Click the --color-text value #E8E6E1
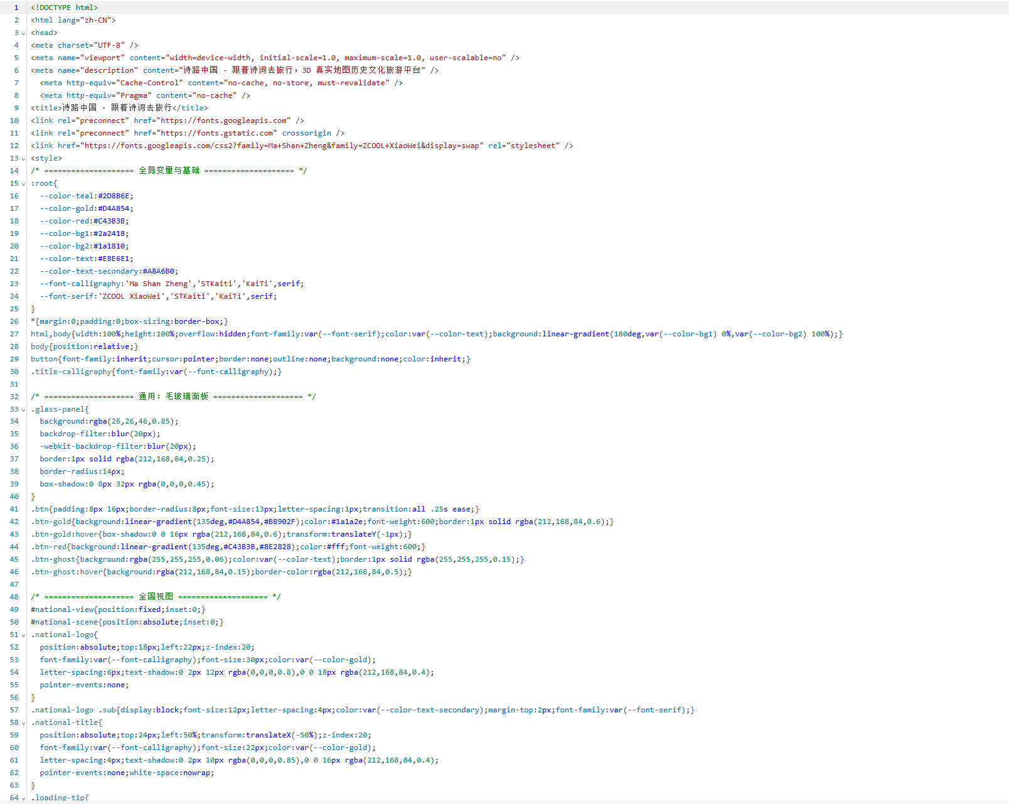The width and height of the screenshot is (1009, 804). tap(114, 259)
